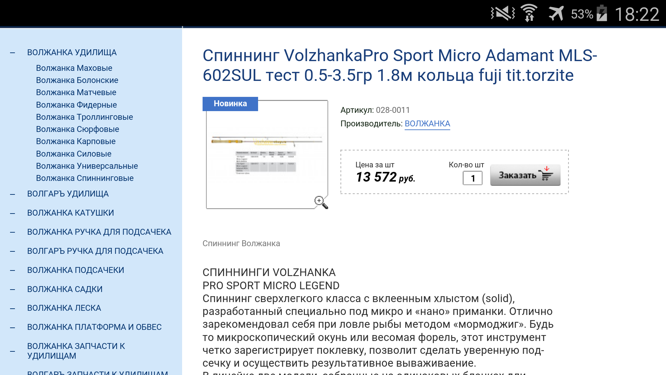Open Волжанка Спиннинговые subcategory
The height and width of the screenshot is (375, 666).
pos(85,178)
